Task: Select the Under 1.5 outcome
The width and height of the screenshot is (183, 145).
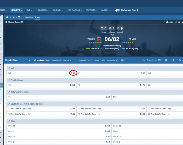Action: (147, 137)
